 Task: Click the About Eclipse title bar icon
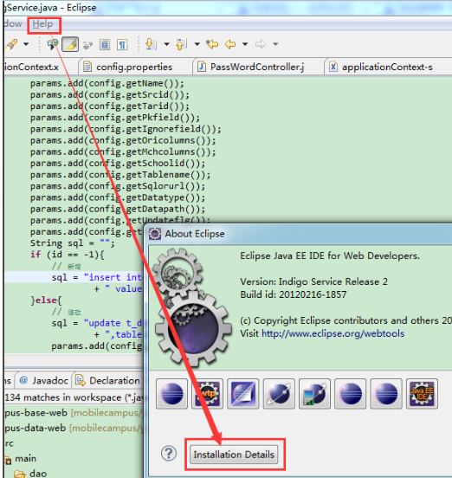click(x=155, y=234)
